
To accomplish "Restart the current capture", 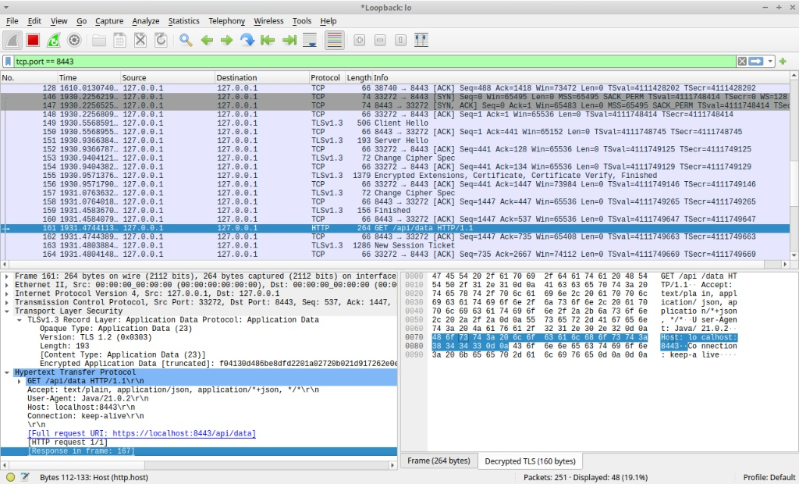I will click(54, 40).
